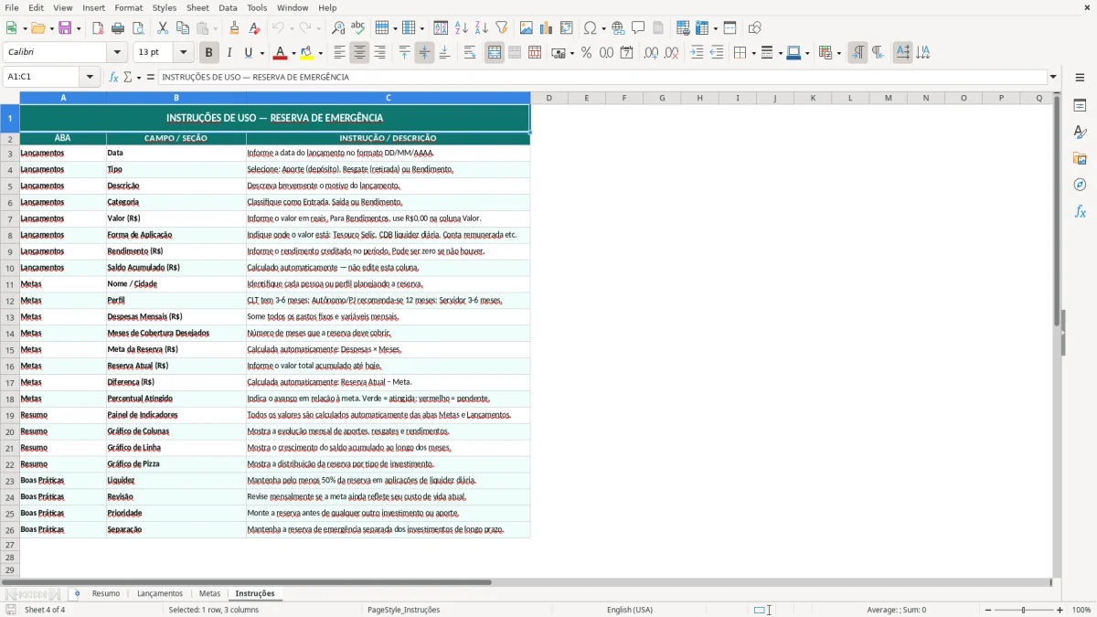Screen dimensions: 1097x617
Task: Toggle Align Left
Action: coord(340,53)
